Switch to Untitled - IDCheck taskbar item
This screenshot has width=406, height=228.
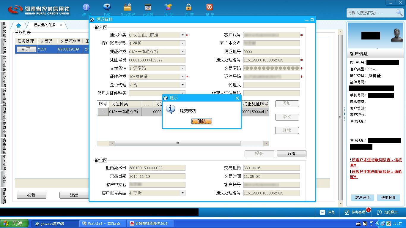click(103, 224)
